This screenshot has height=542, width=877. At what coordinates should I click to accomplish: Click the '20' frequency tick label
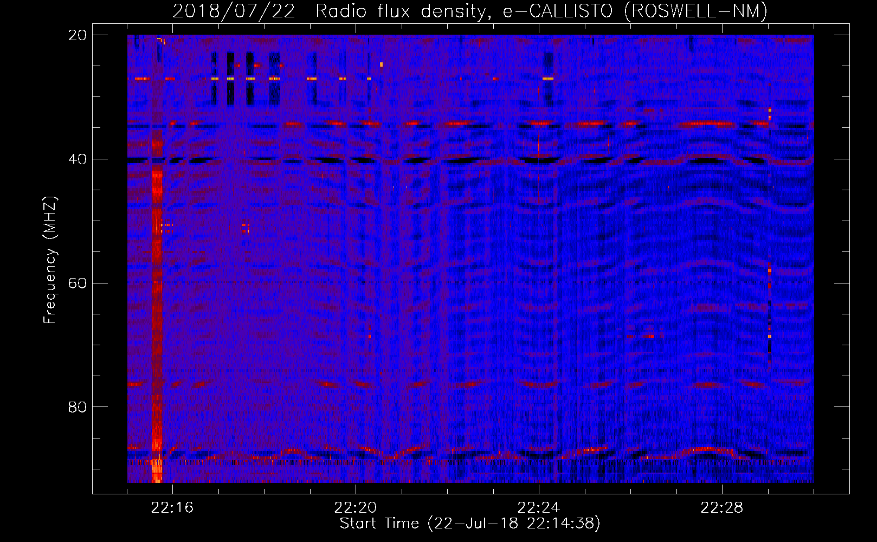tap(78, 35)
